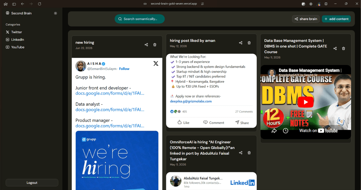Image resolution: width=361 pixels, height=190 pixels.
Task: Click the Watch later clock icon
Action: pos(285,131)
